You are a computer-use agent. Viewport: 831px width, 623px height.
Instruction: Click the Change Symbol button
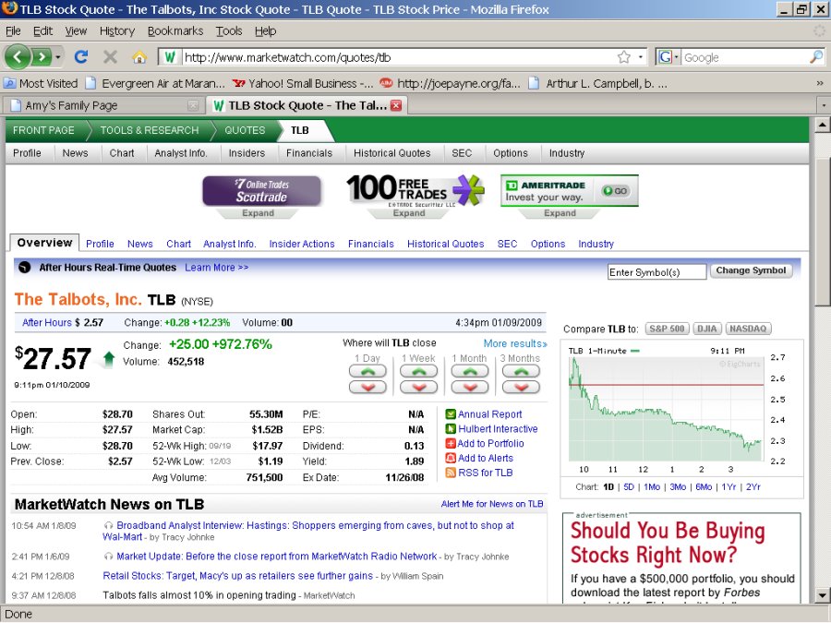pos(752,270)
